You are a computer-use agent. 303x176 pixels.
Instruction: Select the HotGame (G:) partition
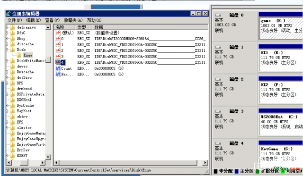coord(281,156)
